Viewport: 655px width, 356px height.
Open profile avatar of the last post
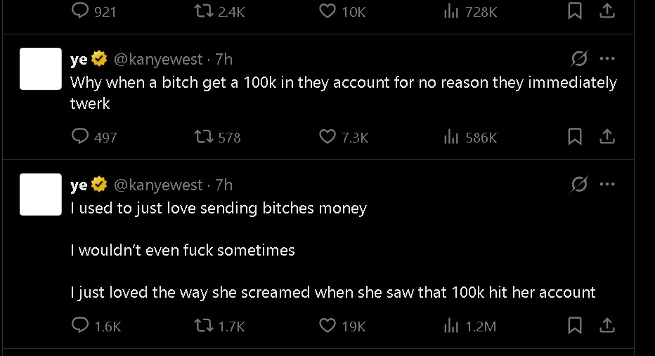coord(41,195)
